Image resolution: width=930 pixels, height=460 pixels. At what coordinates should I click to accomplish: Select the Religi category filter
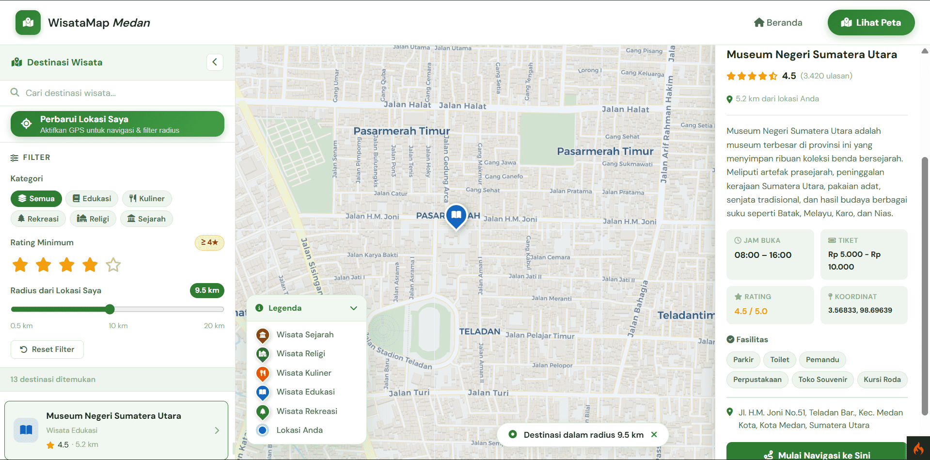tap(93, 219)
